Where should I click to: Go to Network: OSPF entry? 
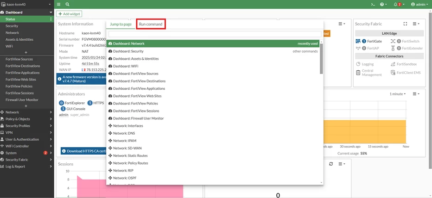pyautogui.click(x=213, y=178)
